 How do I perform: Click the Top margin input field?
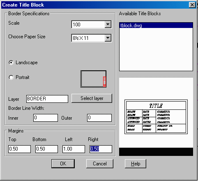[19, 149]
